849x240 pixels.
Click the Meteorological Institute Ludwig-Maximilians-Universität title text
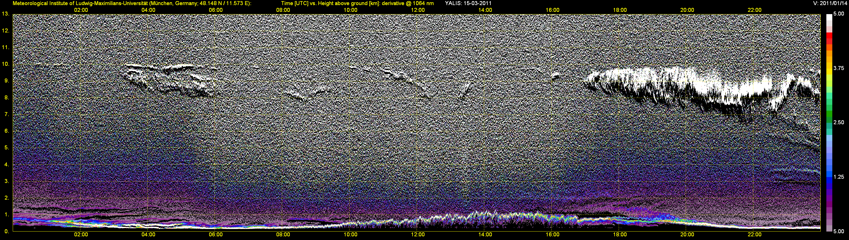point(132,3)
